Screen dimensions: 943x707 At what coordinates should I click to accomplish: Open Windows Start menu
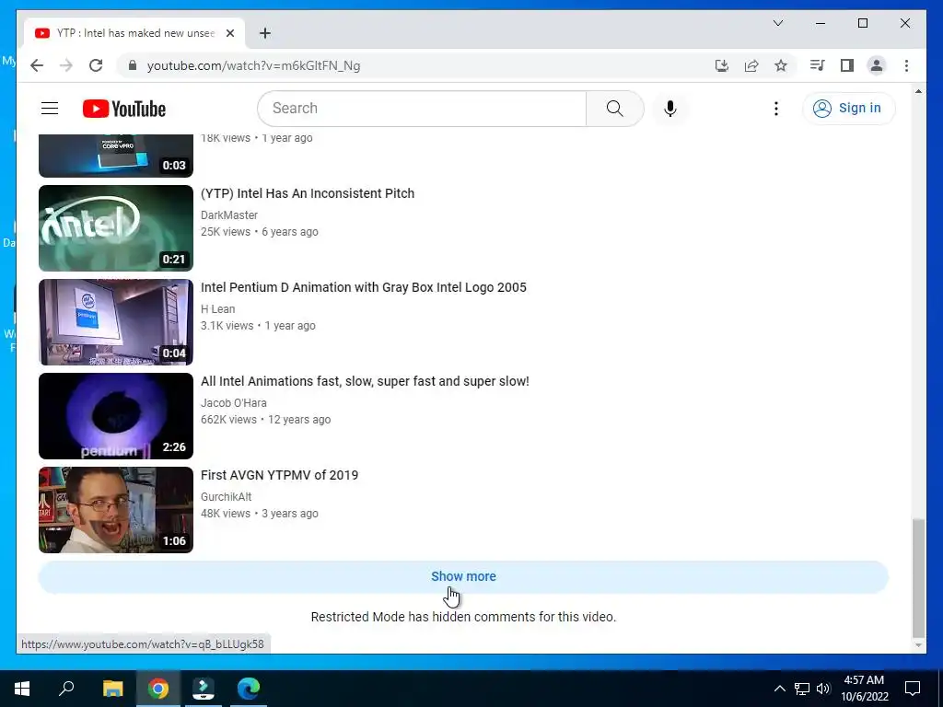click(x=22, y=689)
